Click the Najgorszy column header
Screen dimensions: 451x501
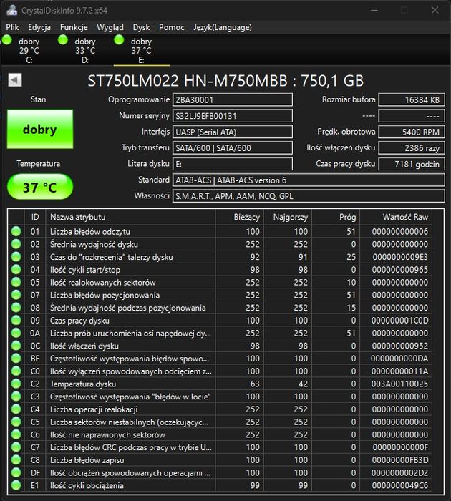288,217
